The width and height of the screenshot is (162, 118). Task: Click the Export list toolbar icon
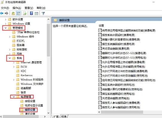coord(25,13)
